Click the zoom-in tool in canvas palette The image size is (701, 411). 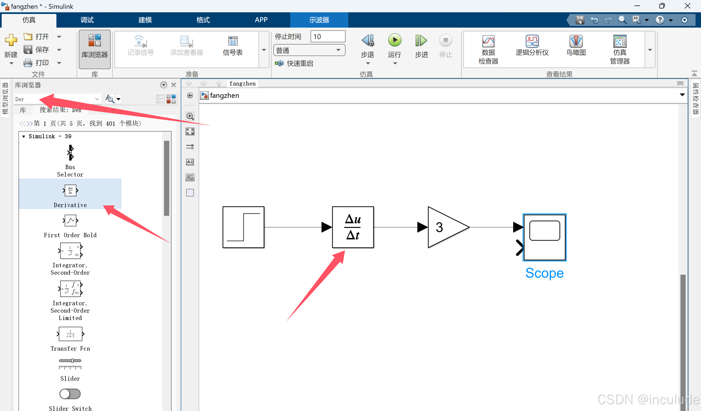pyautogui.click(x=190, y=116)
